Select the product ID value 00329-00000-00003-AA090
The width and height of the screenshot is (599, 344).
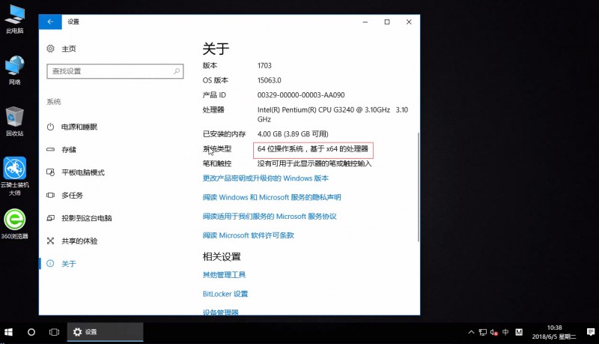click(x=301, y=94)
